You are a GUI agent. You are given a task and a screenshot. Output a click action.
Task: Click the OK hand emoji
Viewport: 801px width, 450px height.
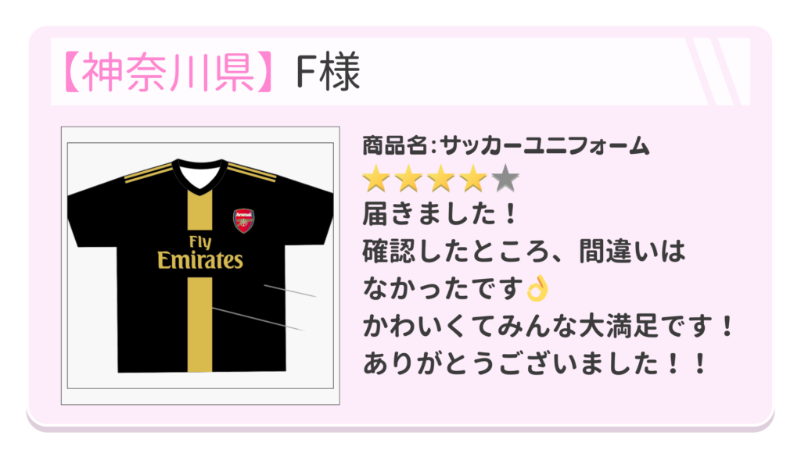(x=537, y=289)
